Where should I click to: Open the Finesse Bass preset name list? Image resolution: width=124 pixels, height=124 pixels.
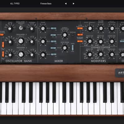(x=46, y=4)
